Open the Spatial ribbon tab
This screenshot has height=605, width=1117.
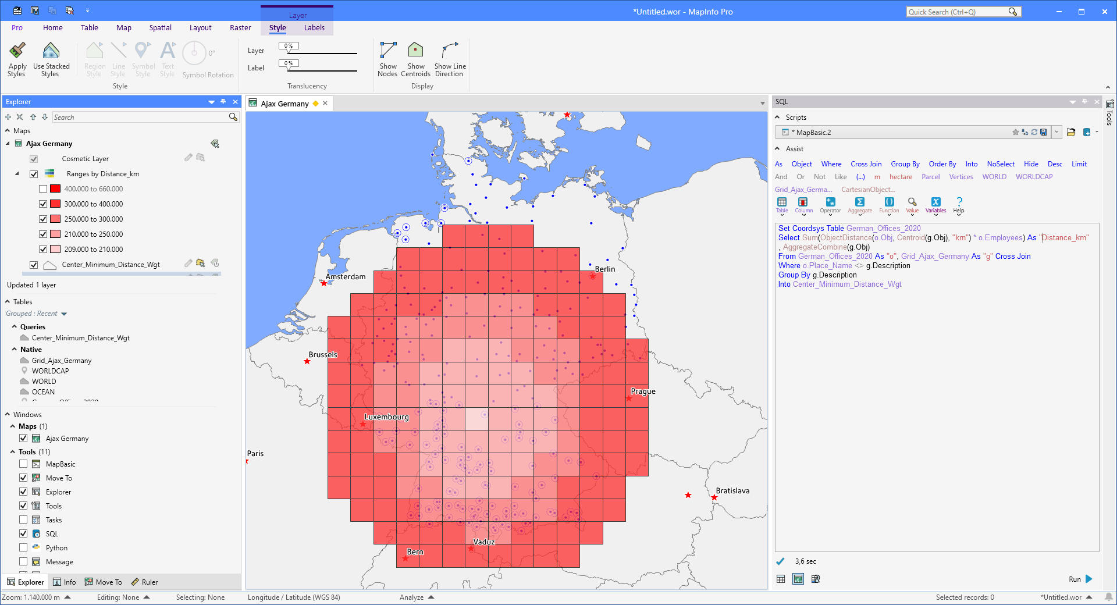[160, 27]
